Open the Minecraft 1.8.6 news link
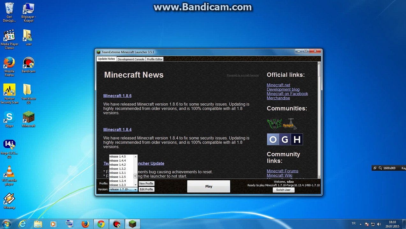 [117, 96]
